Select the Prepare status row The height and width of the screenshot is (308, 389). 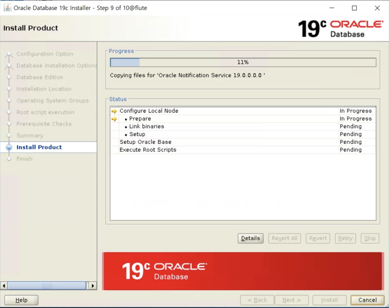[243, 119]
